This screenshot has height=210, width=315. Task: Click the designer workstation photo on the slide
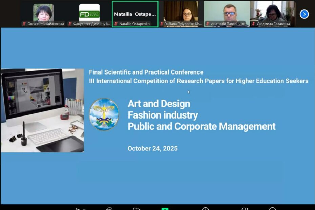42,110
